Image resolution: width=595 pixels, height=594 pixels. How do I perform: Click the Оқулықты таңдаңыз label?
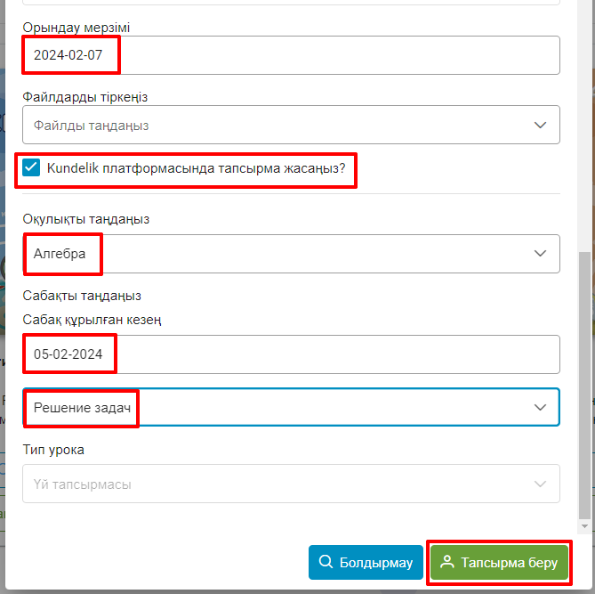[85, 219]
